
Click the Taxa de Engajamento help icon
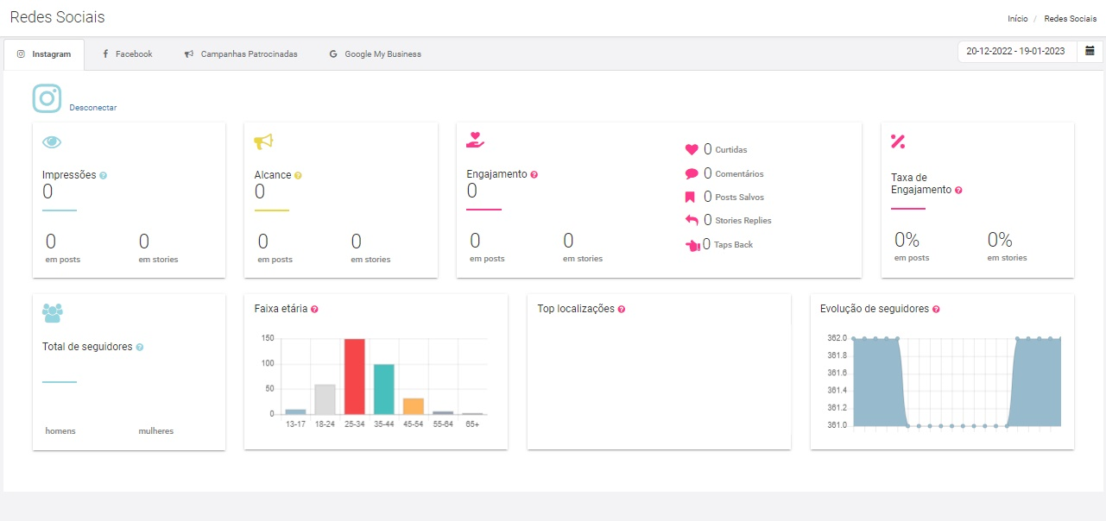958,190
